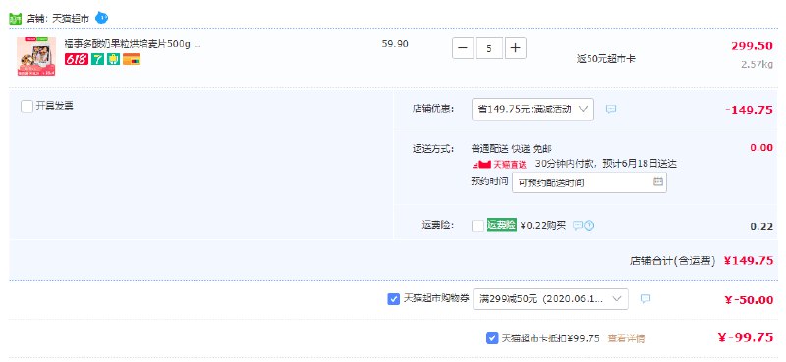Open the 查看详情 link

(x=626, y=338)
